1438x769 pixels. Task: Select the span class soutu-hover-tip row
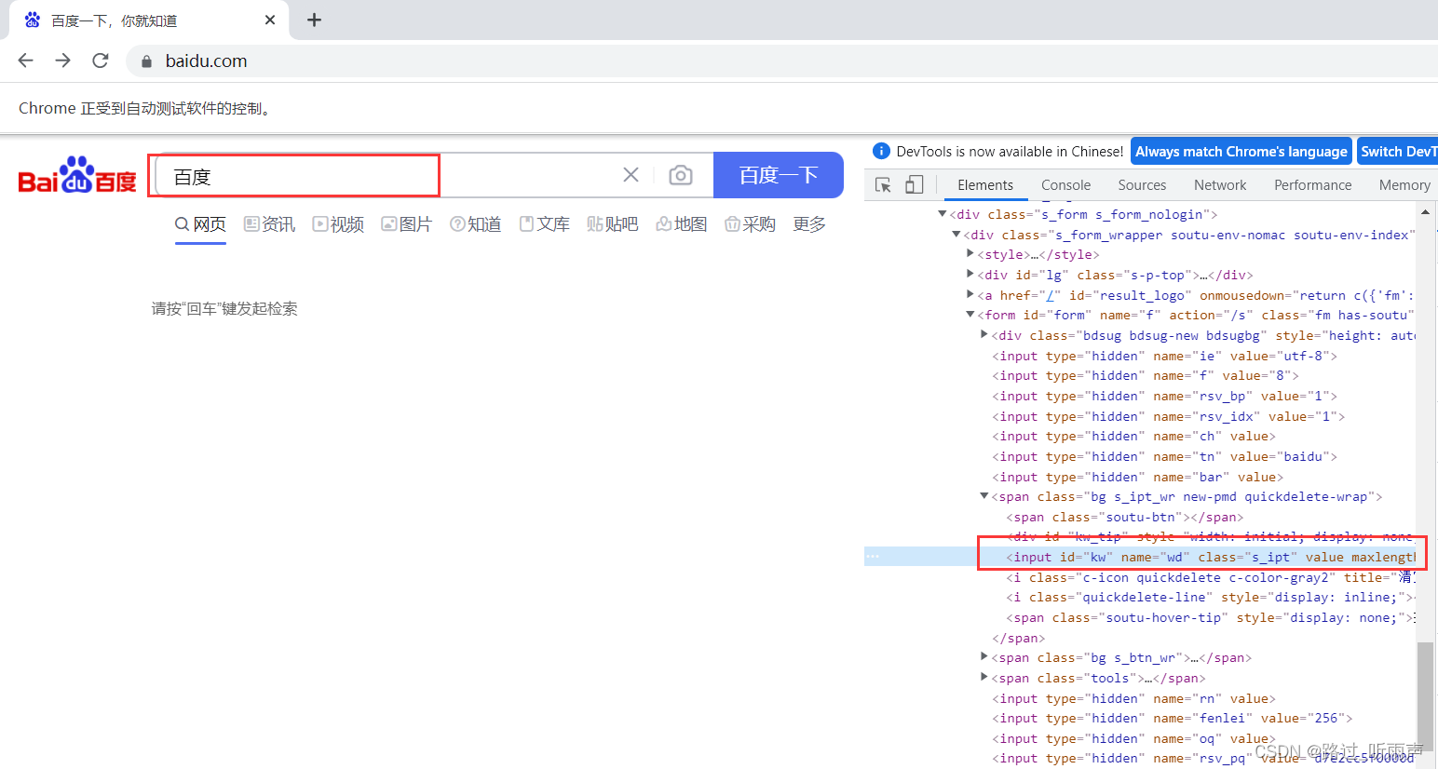pyautogui.click(x=1211, y=617)
